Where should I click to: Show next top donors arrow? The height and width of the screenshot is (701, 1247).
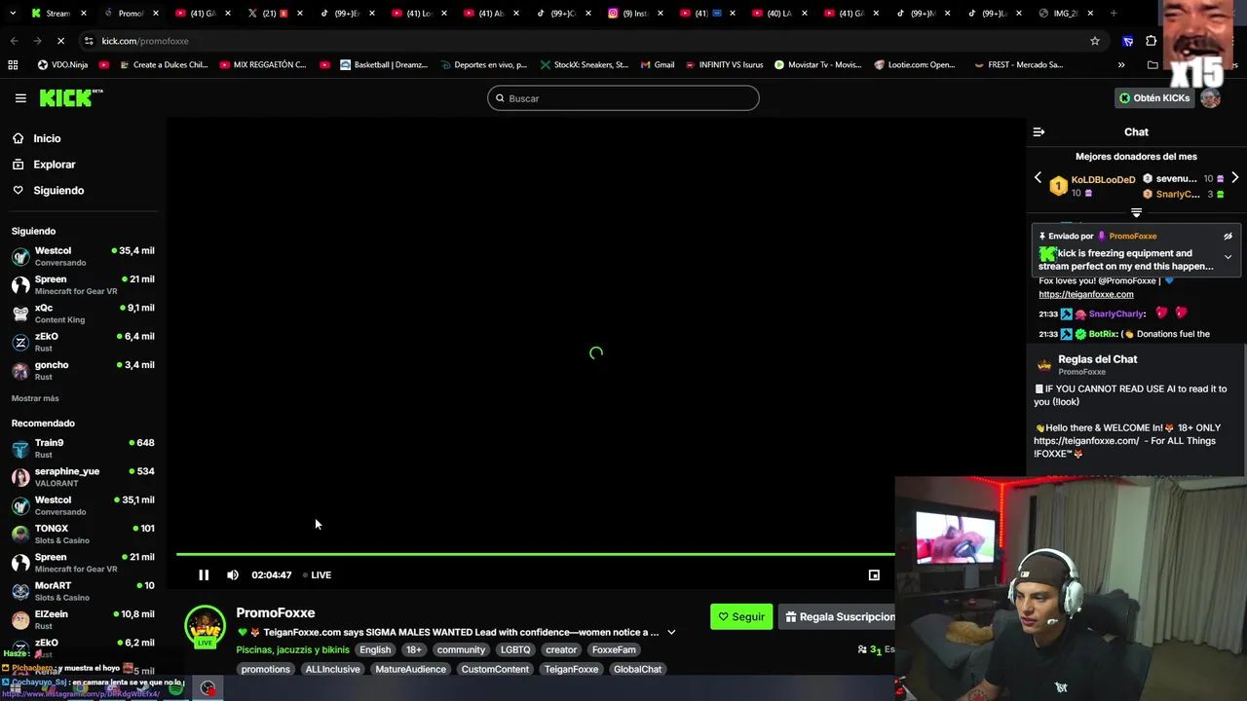pyautogui.click(x=1234, y=178)
